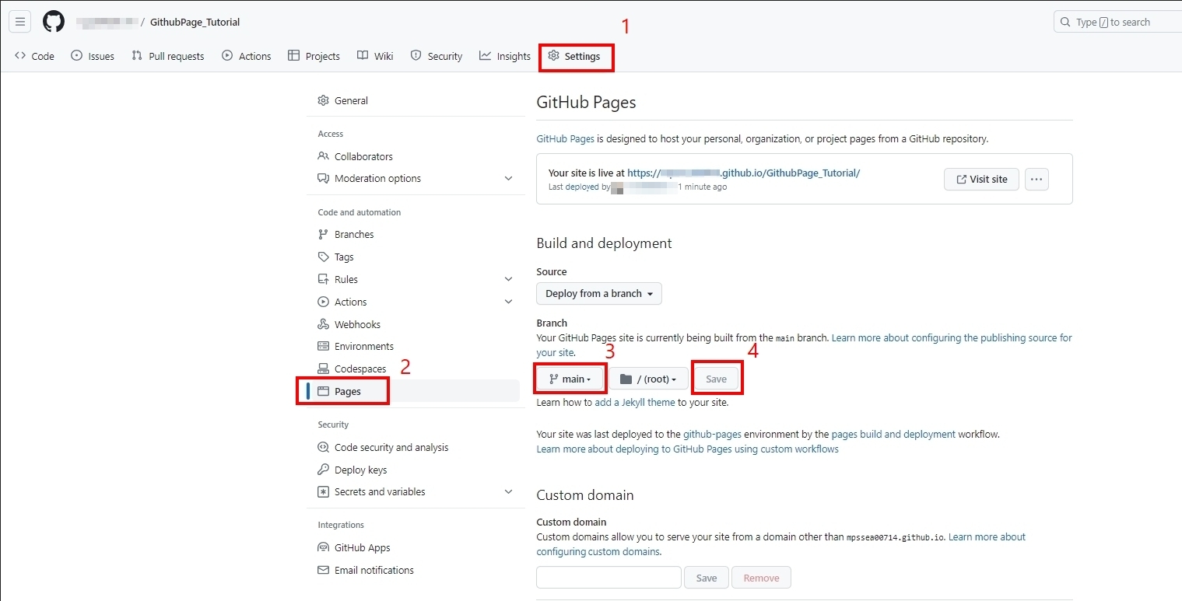Click the Webhooks icon
This screenshot has height=601, width=1182.
pyautogui.click(x=324, y=324)
